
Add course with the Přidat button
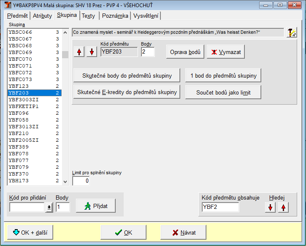click(x=95, y=206)
